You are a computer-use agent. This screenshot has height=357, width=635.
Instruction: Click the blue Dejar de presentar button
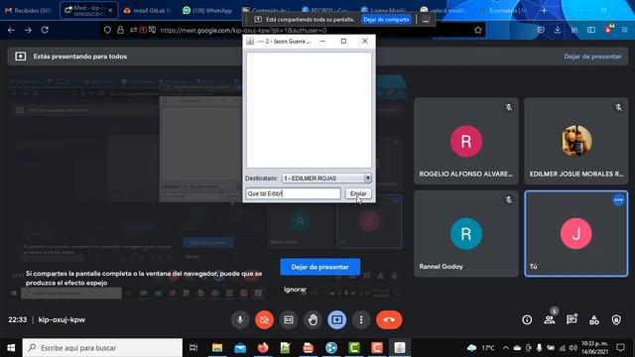319,267
